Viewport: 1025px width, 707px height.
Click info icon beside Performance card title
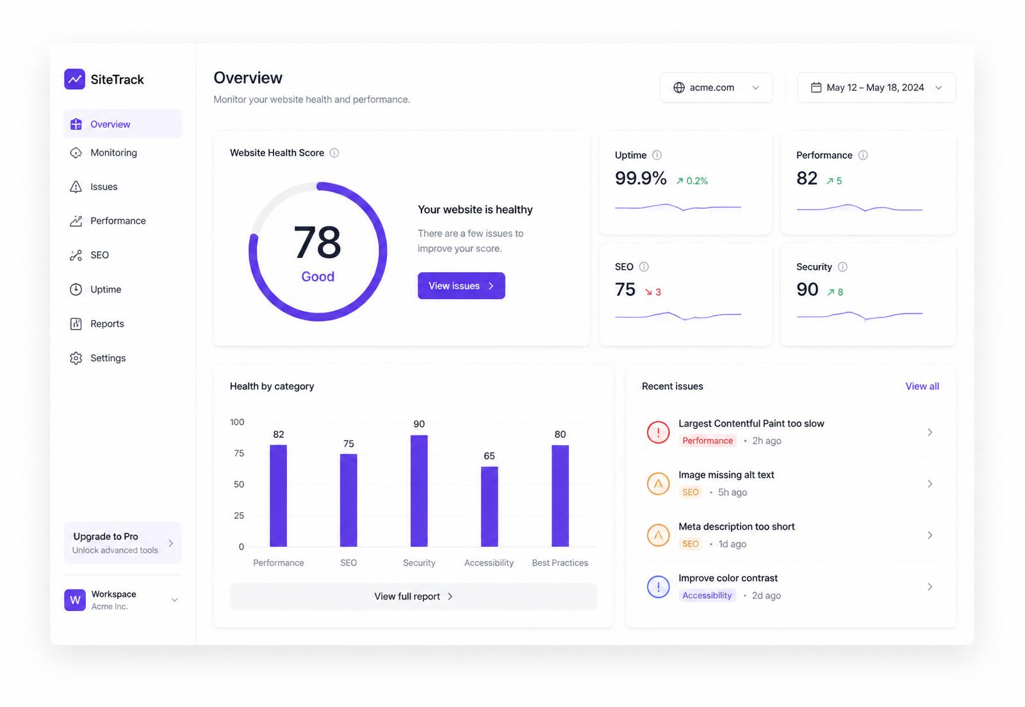(863, 155)
